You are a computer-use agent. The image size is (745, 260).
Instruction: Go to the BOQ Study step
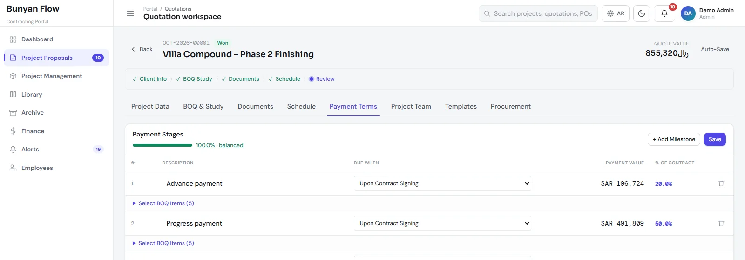[x=194, y=79]
